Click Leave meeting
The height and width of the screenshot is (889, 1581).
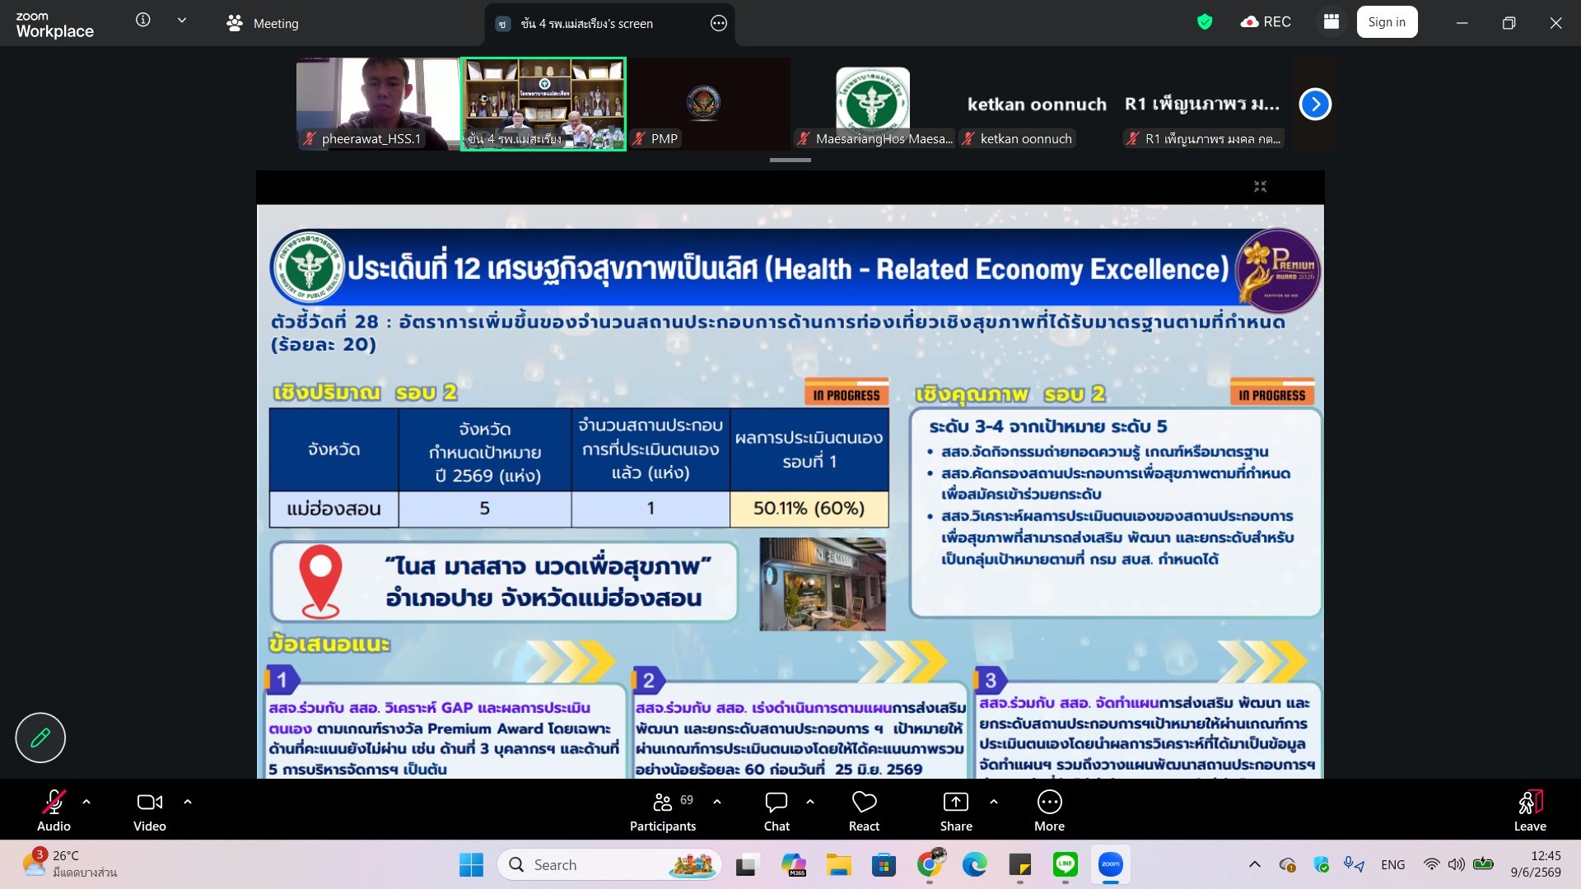1530,811
